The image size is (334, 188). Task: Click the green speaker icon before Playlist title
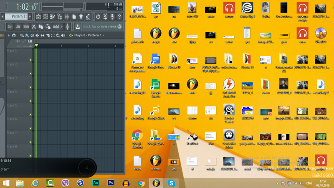tap(71, 36)
